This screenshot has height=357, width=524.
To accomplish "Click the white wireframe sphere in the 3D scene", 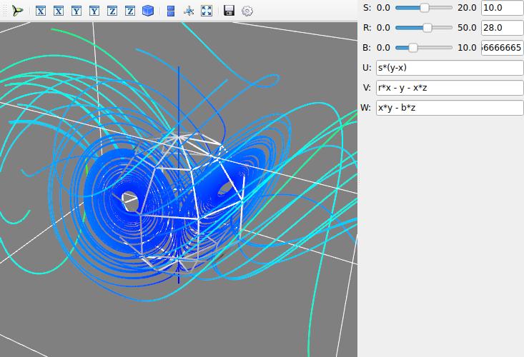I will pos(183,203).
